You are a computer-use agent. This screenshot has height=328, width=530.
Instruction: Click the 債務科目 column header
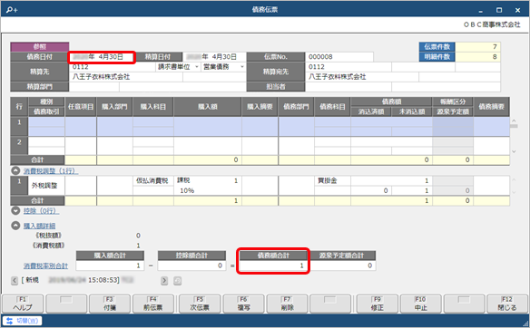[332, 107]
